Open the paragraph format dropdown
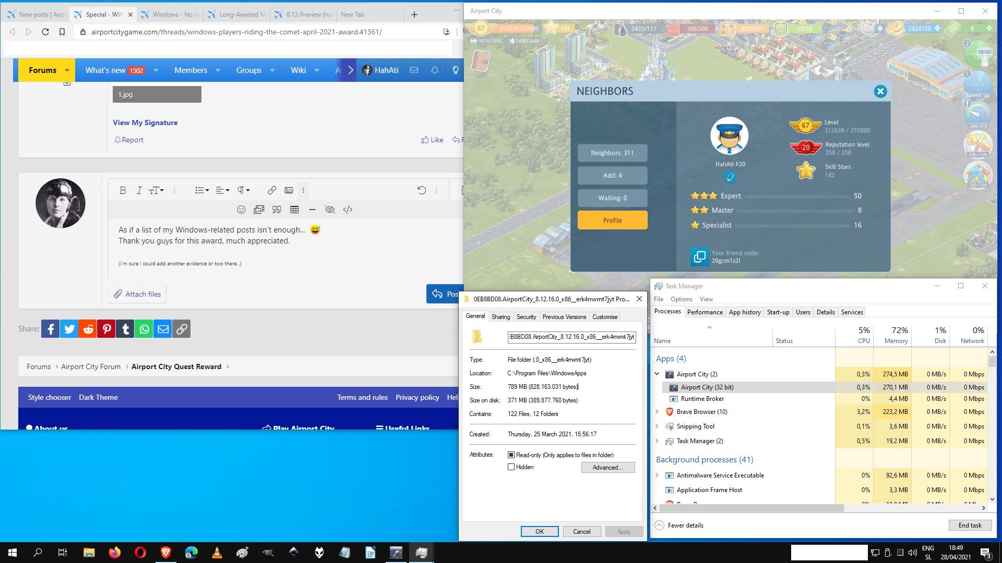 244,190
